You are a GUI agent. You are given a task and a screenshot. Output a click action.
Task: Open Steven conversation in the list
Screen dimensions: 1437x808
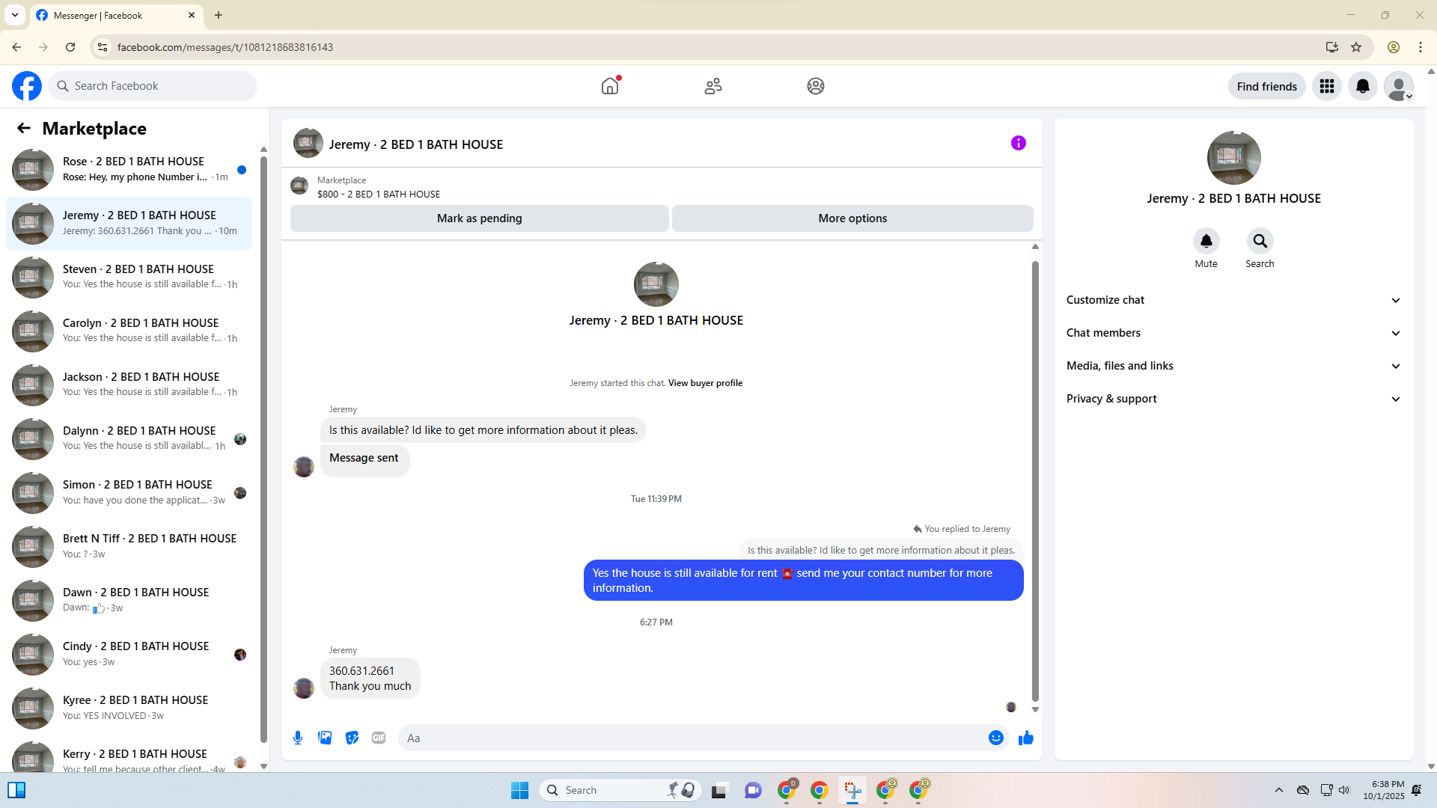tap(129, 278)
